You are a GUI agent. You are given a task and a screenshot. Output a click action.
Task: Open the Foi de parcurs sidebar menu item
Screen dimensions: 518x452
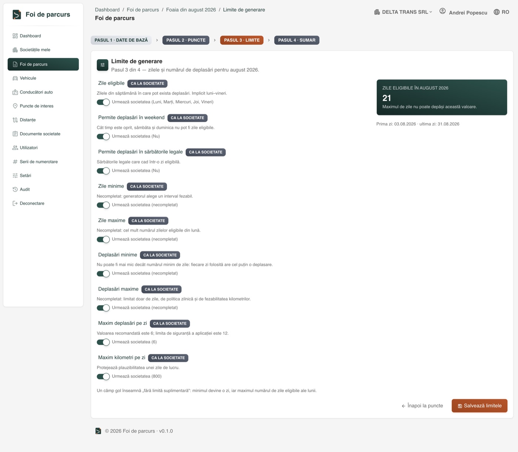(43, 64)
